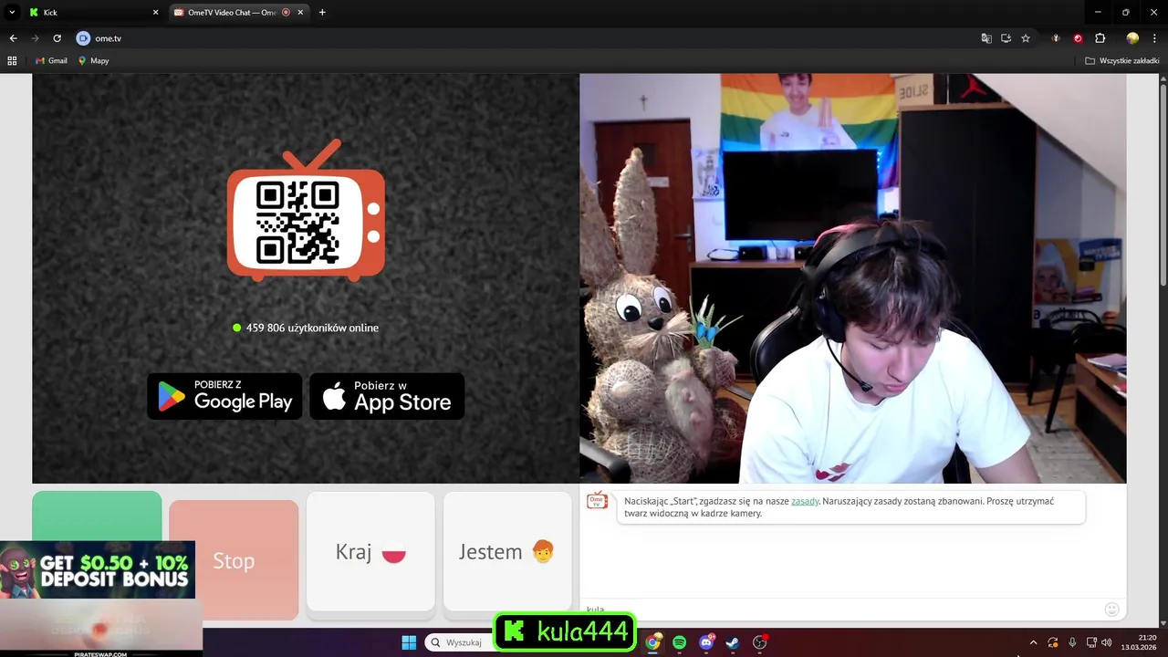This screenshot has width=1168, height=657.
Task: Click the sync status tray icon
Action: pos(1053,642)
